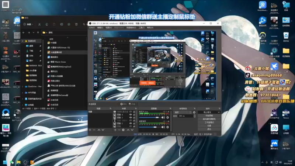This screenshot has height=166, width=295.
Task: Mute the 麦克风/Aux speaker icon
Action: [163, 118]
